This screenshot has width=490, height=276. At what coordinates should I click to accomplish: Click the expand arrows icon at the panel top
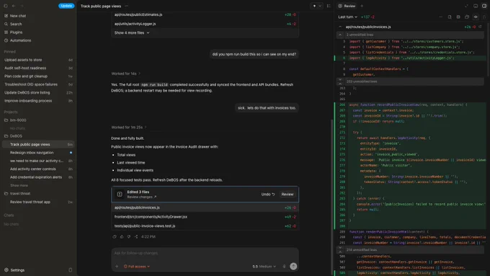[x=466, y=6]
